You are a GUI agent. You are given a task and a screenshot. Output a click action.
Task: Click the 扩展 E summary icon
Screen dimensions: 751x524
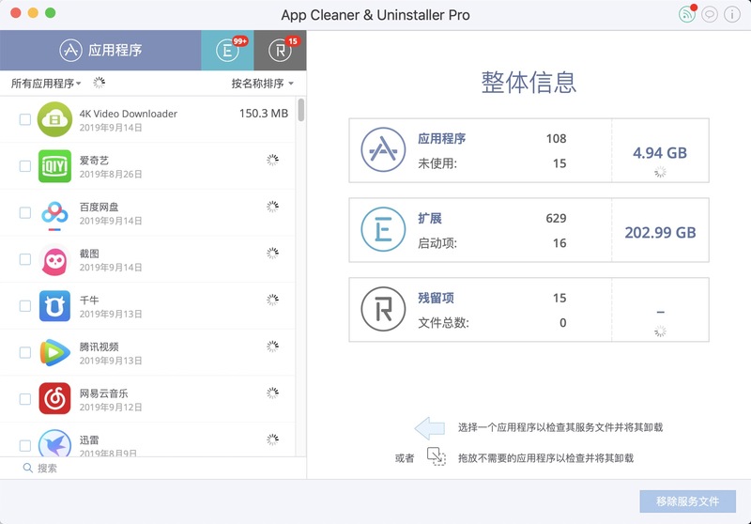click(383, 229)
